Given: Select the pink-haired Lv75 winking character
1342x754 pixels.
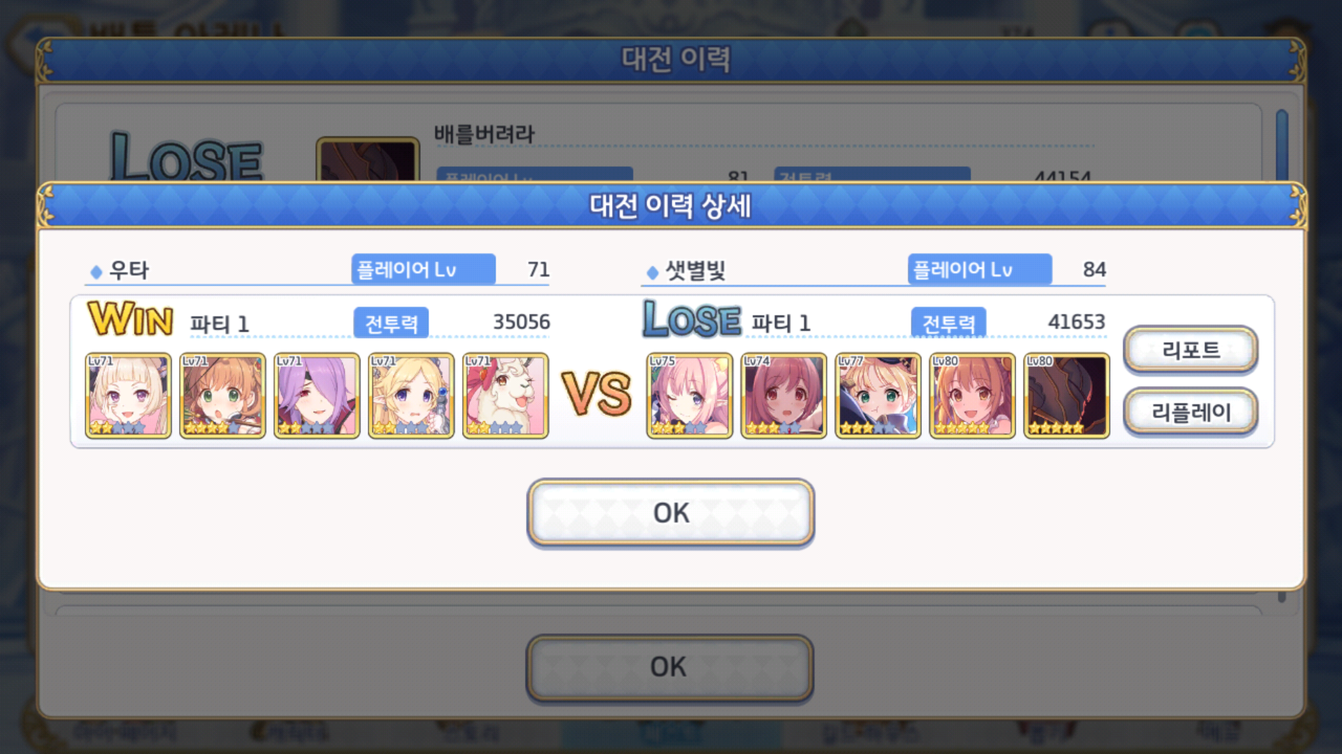Looking at the screenshot, I should pos(689,395).
